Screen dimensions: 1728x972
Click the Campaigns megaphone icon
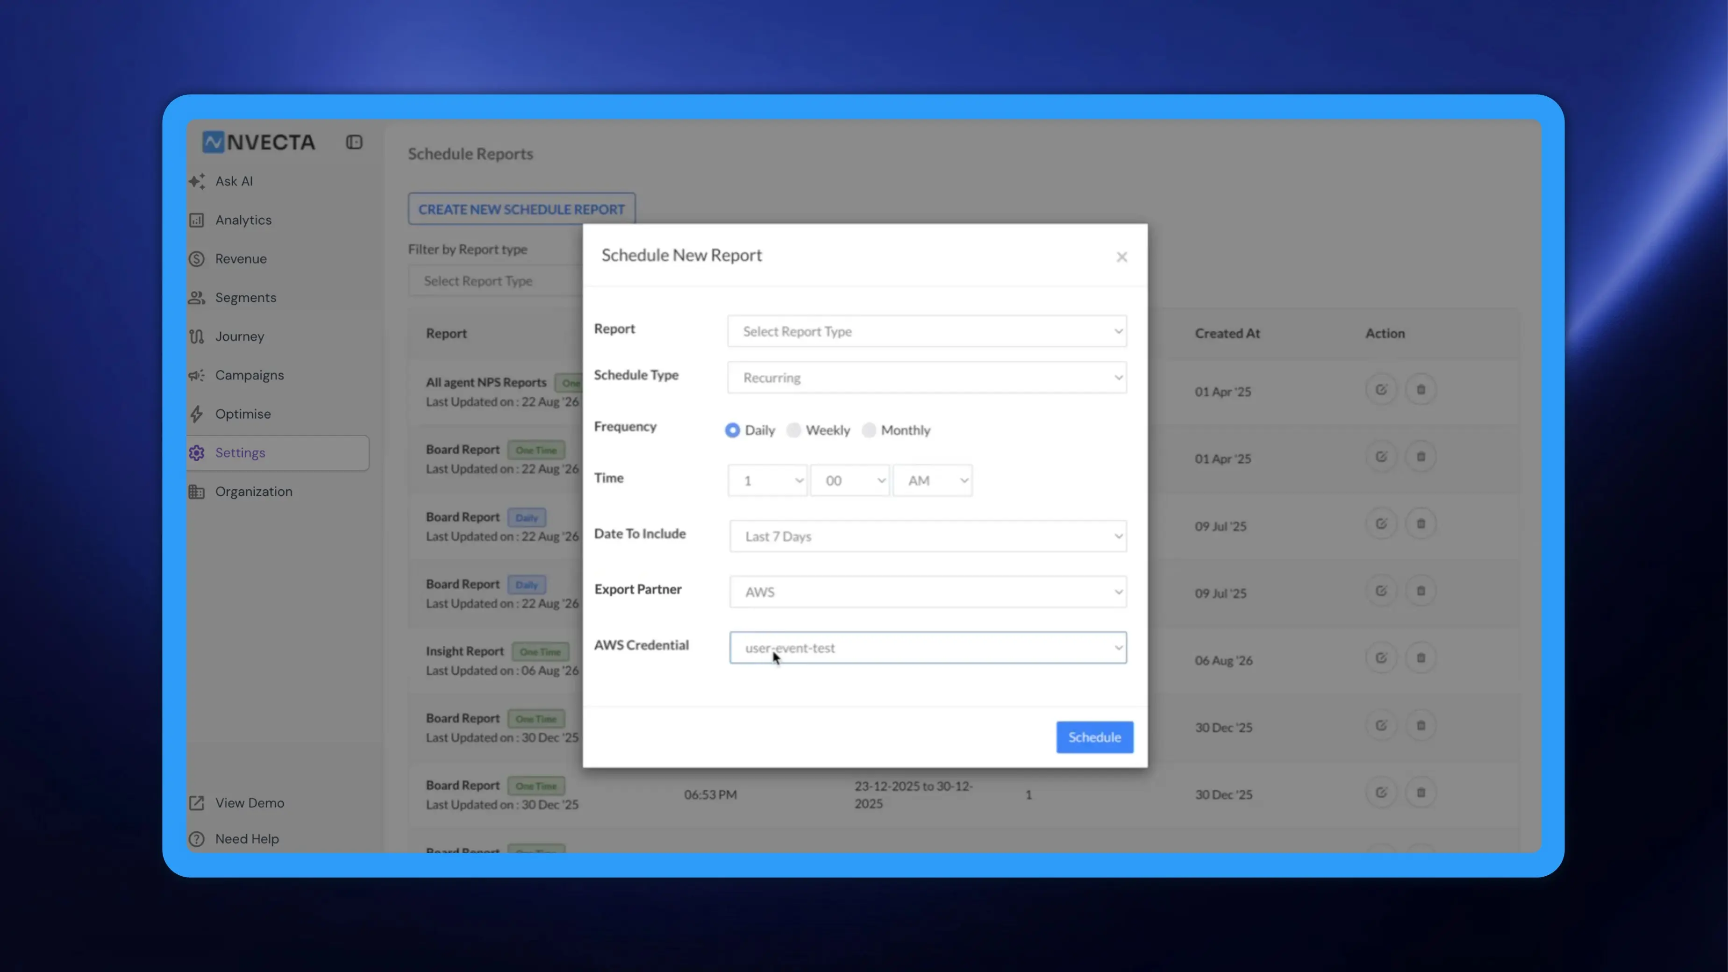coord(197,376)
